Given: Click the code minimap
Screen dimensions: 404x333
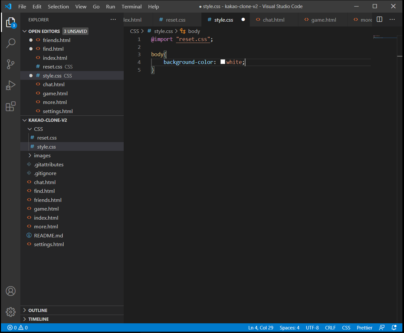Looking at the screenshot, I should tap(385, 37).
